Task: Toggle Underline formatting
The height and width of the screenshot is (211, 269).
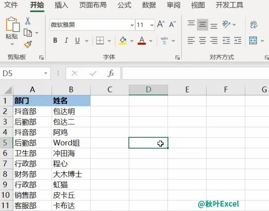Action: [x=77, y=41]
